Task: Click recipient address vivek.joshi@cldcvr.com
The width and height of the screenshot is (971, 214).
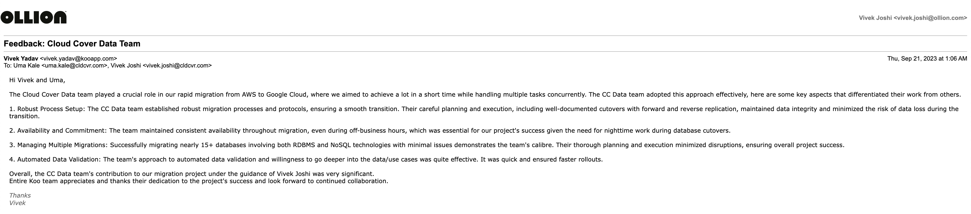Action: coord(177,65)
